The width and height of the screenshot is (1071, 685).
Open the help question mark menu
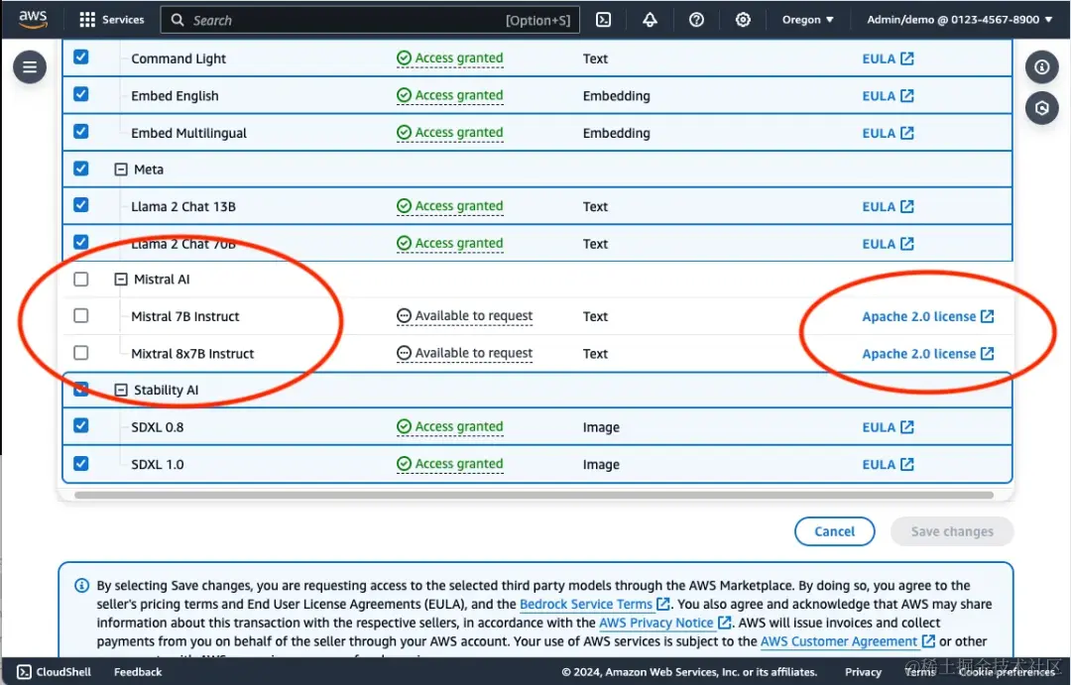pyautogui.click(x=697, y=20)
